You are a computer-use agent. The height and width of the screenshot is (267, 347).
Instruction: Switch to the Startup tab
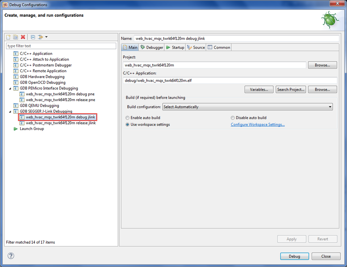175,47
